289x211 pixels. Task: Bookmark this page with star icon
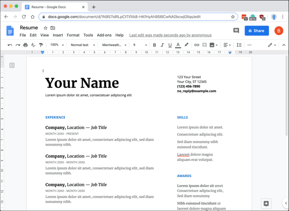point(233,17)
